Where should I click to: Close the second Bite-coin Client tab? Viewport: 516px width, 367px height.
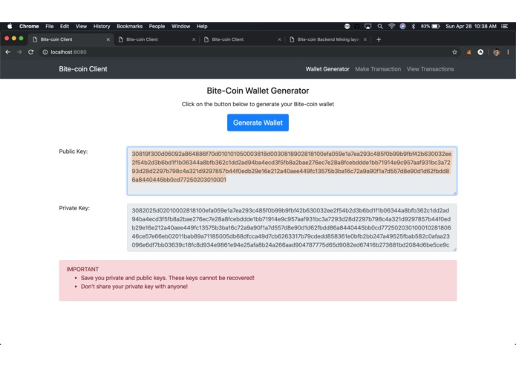point(194,39)
